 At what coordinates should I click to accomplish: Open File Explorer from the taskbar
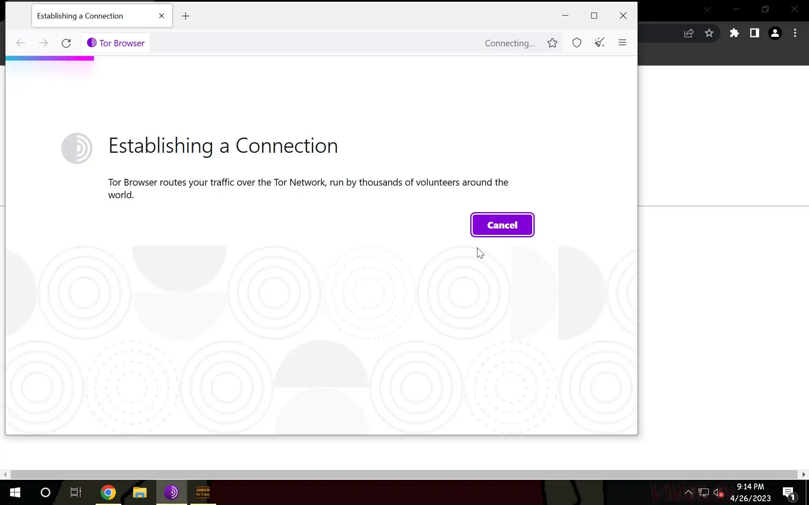pos(139,492)
